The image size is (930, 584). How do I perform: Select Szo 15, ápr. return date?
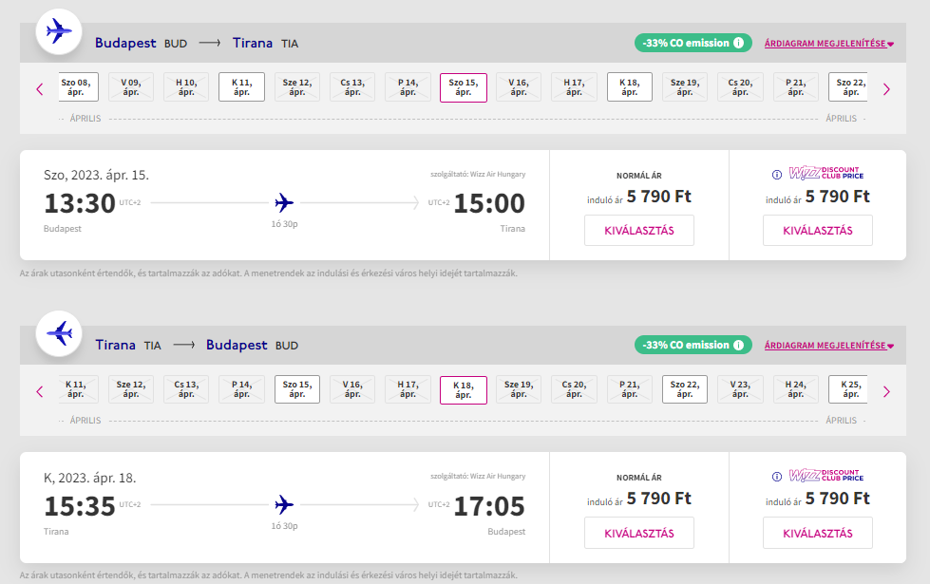tap(297, 389)
